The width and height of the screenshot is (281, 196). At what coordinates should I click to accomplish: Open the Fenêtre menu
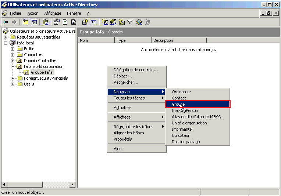tap(74, 13)
